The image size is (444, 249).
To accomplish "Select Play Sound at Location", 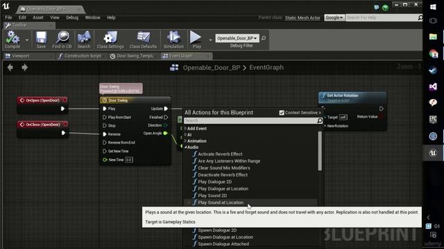I will click(x=221, y=203).
